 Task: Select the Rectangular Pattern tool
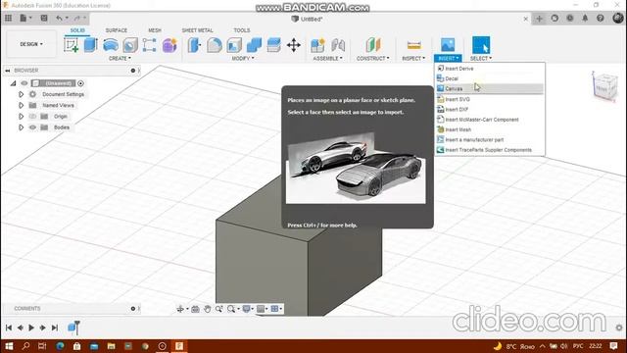click(150, 45)
